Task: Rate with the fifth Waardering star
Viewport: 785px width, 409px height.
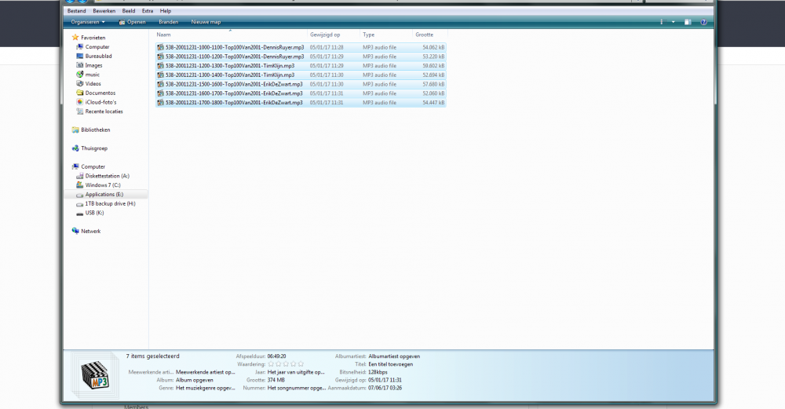Action: (301, 364)
